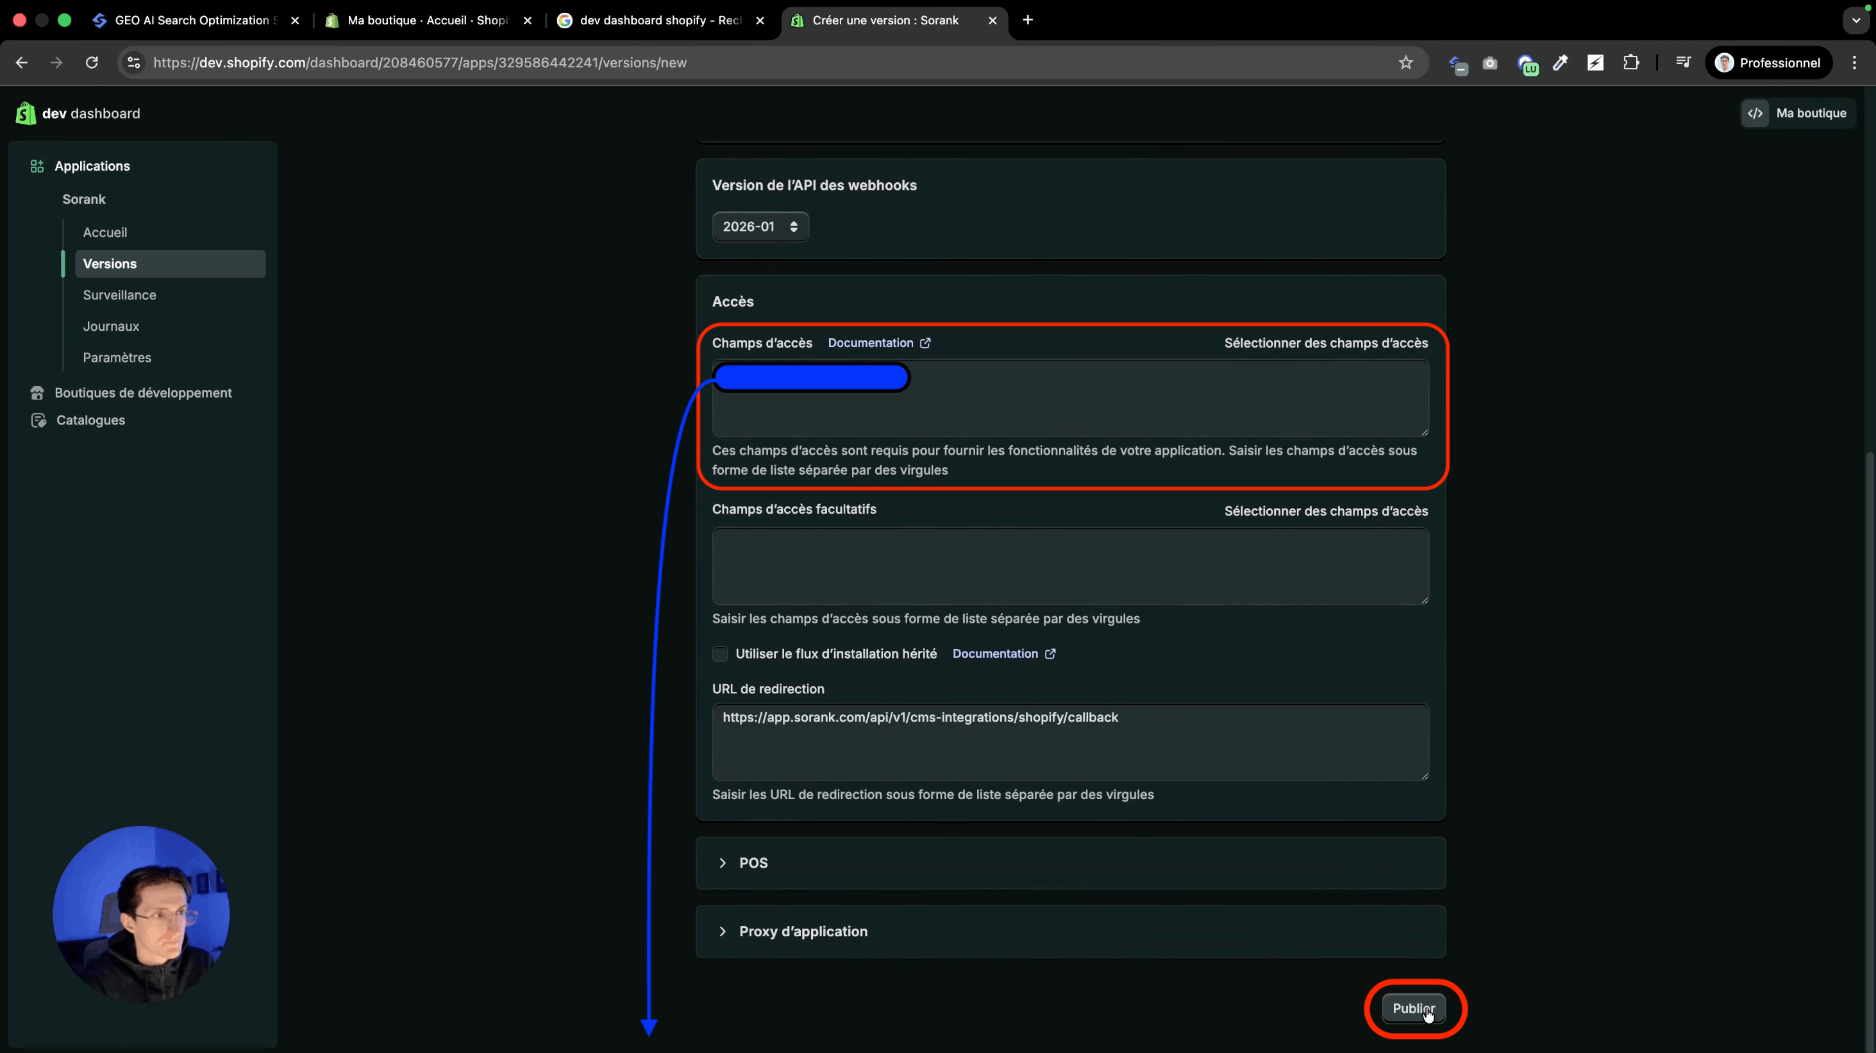
Task: Open the camera screenshot extension
Action: (1490, 63)
